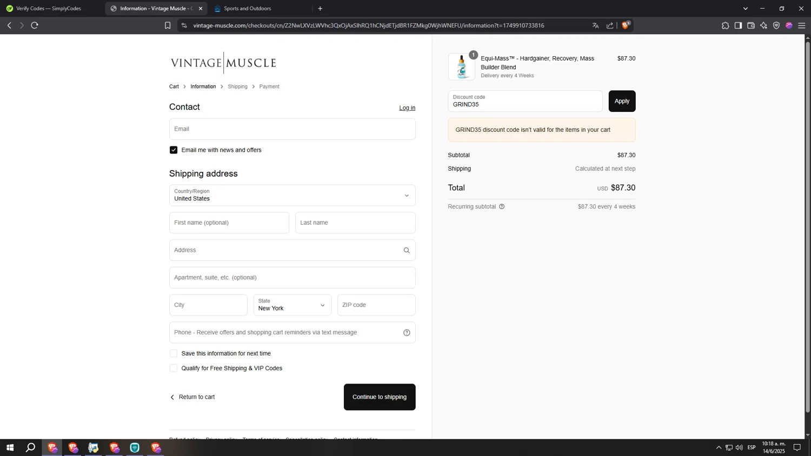Open Brave Wallet icon
The image size is (811, 456).
(x=751, y=25)
